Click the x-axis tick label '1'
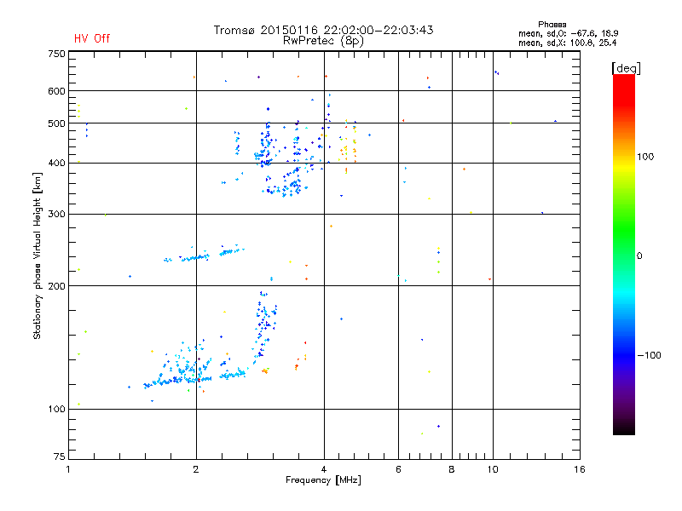682x511 pixels. pyautogui.click(x=68, y=469)
